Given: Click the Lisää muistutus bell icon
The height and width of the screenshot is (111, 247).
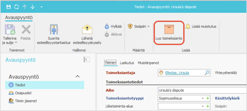Looking at the screenshot, I should click(188, 27).
